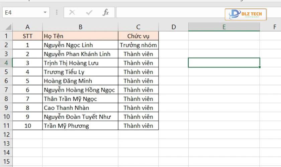Viewport: 281px width, 167px height.
Task: Select row 14 header
Action: point(6,152)
